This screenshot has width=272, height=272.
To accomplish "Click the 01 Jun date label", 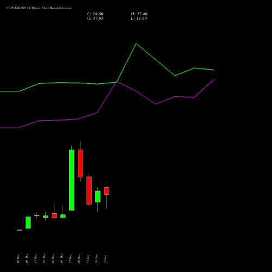I will click(x=88, y=259).
